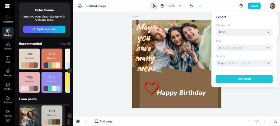Screen dimensions: 280x126
Task: Open the Upload panel
Action: point(8,46)
